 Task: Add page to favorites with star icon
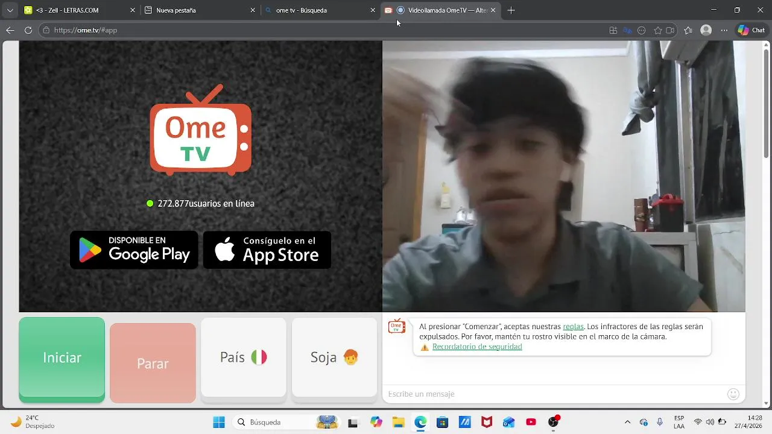(658, 30)
